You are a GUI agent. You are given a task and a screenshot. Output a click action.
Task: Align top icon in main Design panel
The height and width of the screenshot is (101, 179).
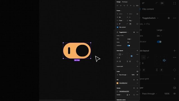tap(128, 6)
